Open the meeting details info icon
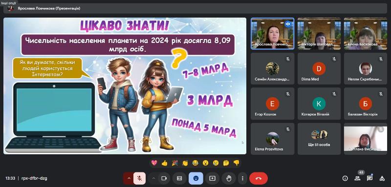This screenshot has height=187, width=391. pos(345,178)
